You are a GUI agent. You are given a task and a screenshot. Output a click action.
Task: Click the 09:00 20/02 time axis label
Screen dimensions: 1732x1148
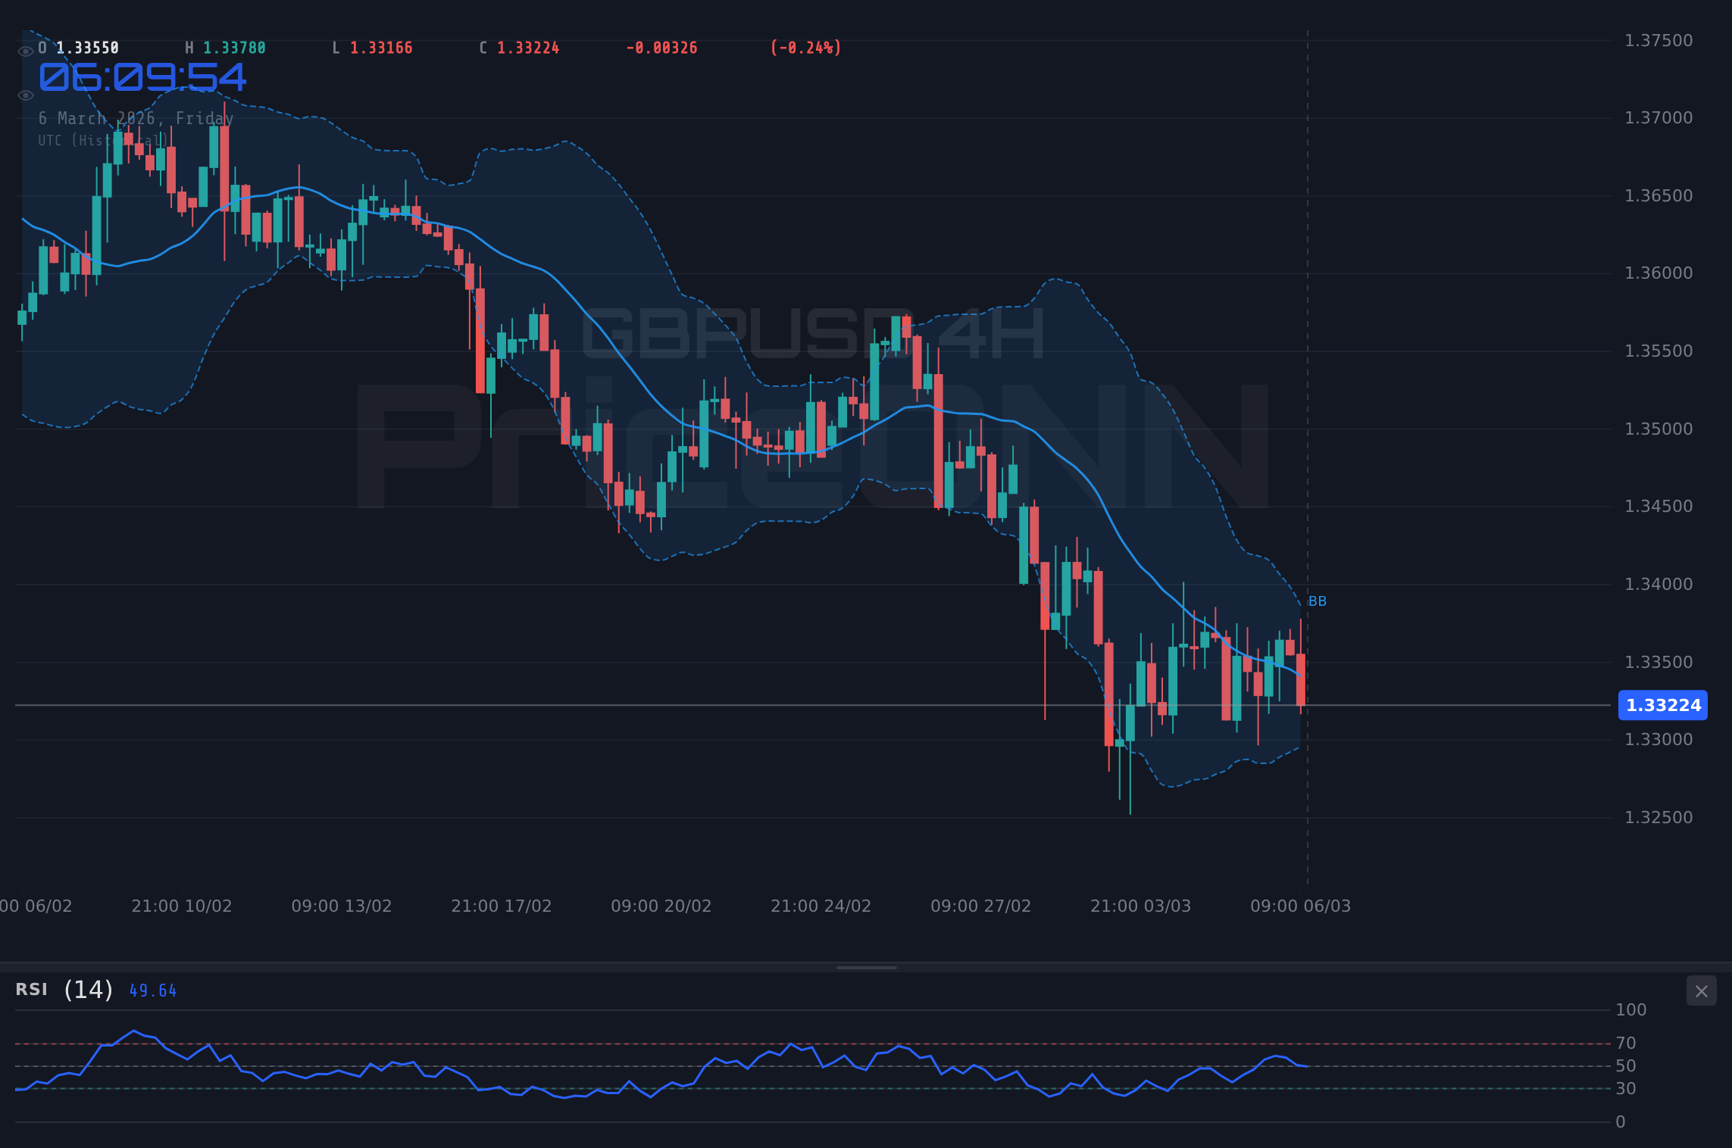661,906
